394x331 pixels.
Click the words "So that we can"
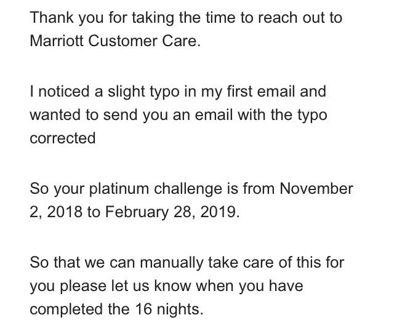click(x=82, y=263)
